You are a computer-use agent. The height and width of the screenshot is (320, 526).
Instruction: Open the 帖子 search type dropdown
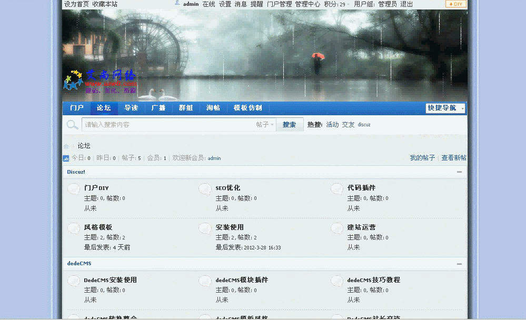point(265,125)
